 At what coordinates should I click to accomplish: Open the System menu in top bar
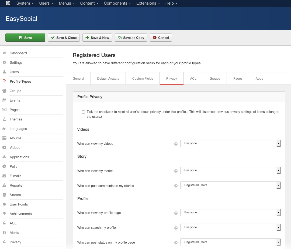(x=25, y=3)
